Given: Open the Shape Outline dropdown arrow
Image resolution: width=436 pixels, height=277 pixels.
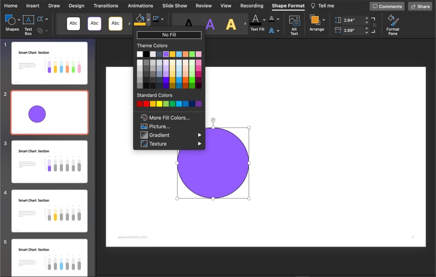Looking at the screenshot, I should coord(163,19).
